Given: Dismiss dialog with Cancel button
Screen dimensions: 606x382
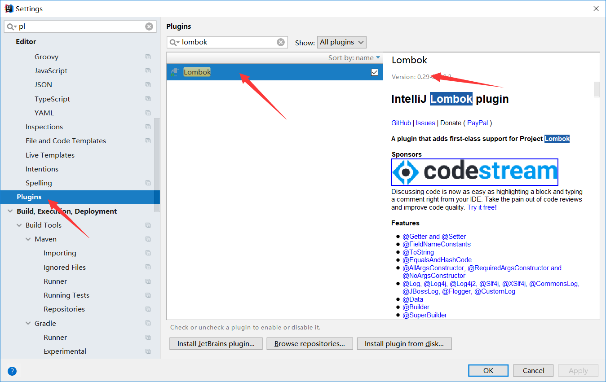Looking at the screenshot, I should pos(534,370).
